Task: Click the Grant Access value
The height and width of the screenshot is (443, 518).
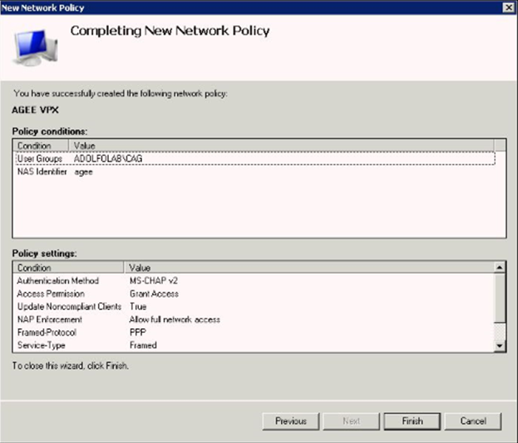Action: (x=154, y=294)
